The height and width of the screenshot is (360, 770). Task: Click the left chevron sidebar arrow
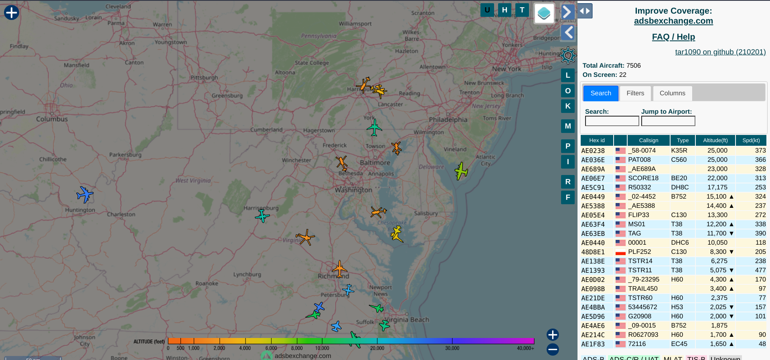pyautogui.click(x=568, y=32)
